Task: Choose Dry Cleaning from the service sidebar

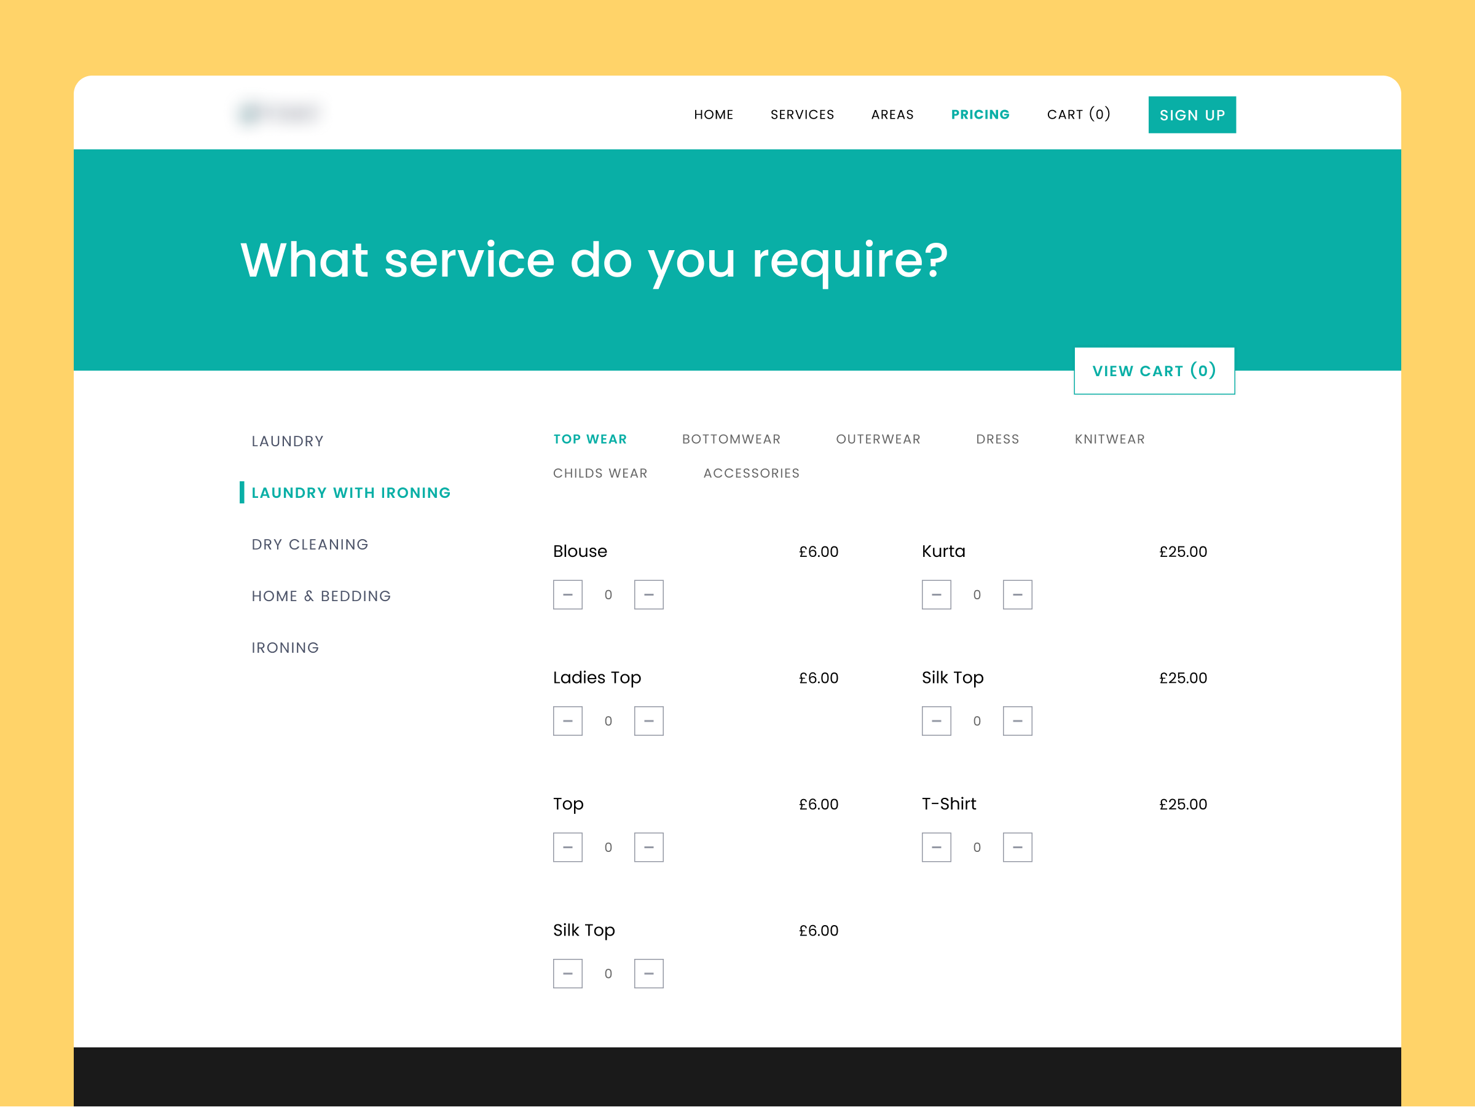Action: click(x=309, y=544)
